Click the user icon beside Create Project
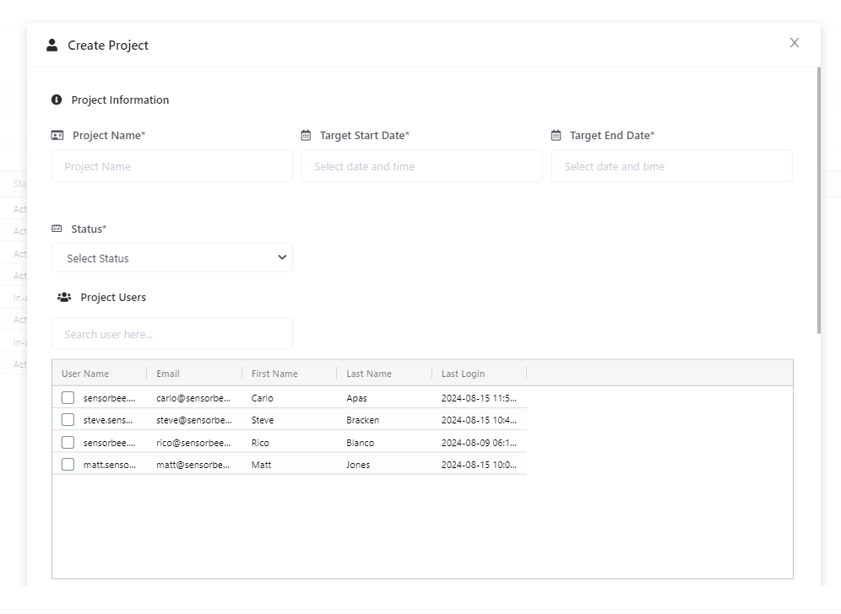841x614 pixels. 52,45
